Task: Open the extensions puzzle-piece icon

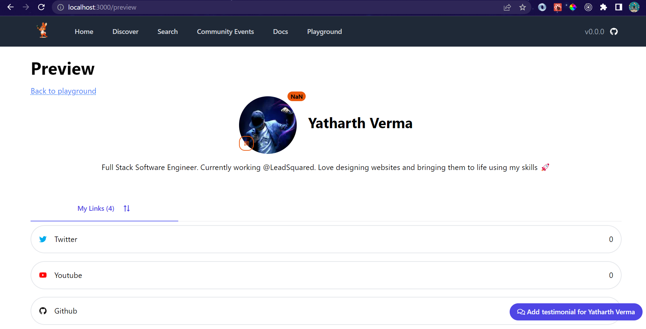Action: (x=604, y=7)
